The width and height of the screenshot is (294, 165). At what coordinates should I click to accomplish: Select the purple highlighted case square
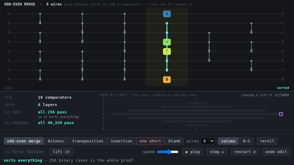281,114
